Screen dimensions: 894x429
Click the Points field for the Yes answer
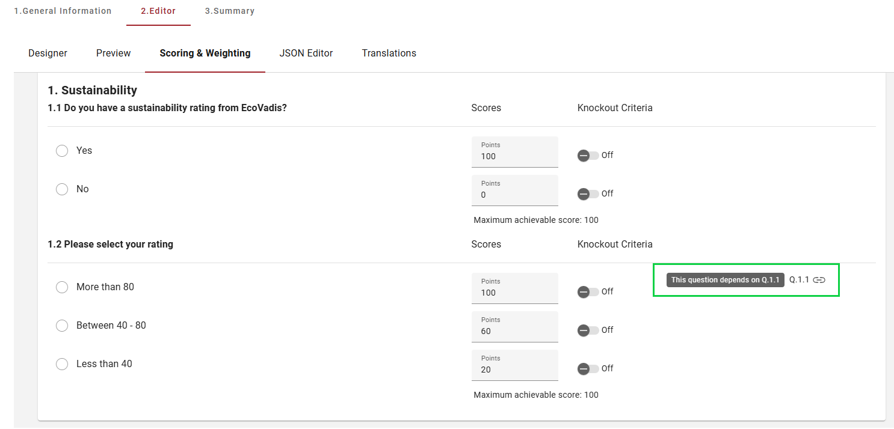point(514,156)
